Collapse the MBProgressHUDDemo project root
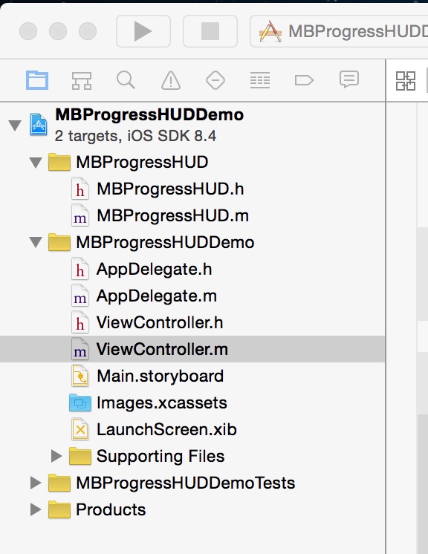428x554 pixels. click(x=15, y=125)
